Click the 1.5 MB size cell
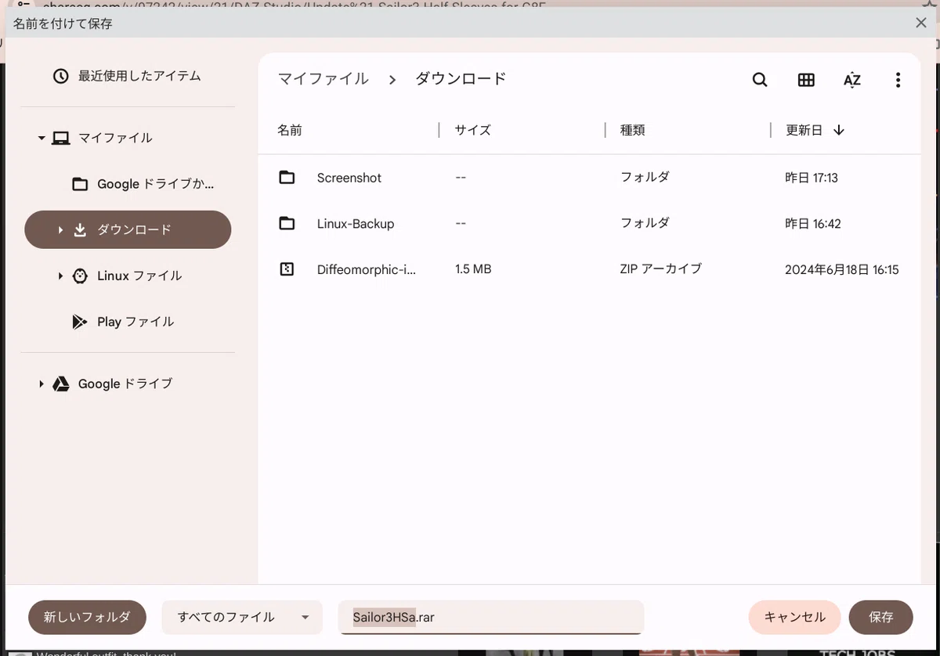 [x=473, y=269]
